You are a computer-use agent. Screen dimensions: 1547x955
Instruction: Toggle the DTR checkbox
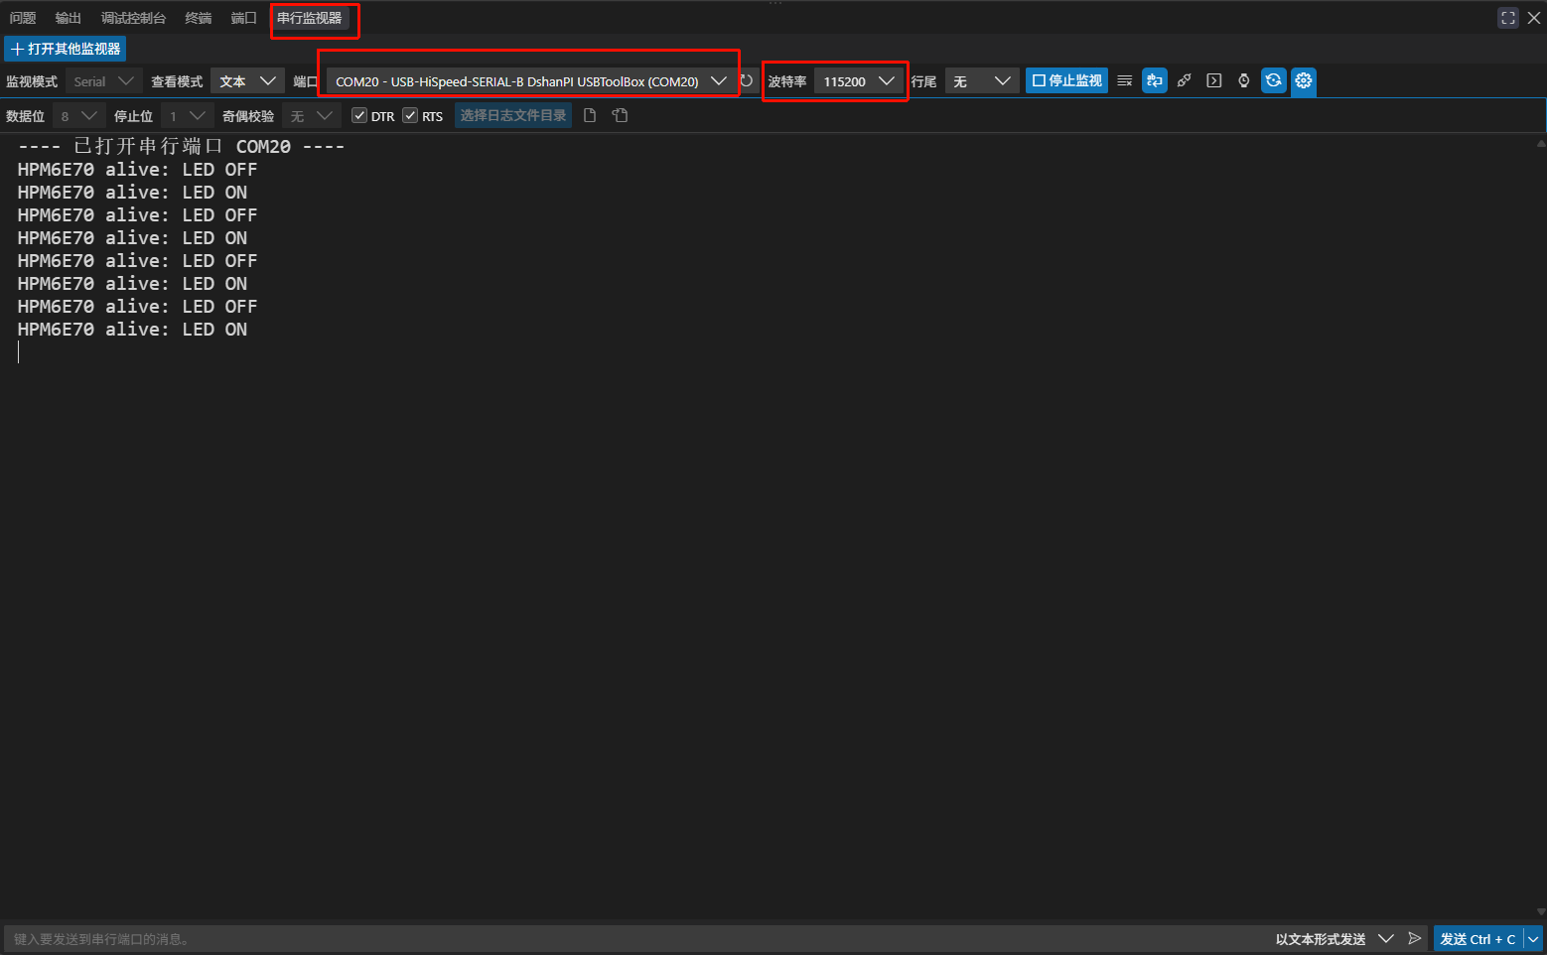click(x=359, y=116)
